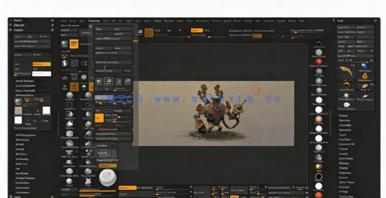Pick the horizontally striped sphere brush icon
This screenshot has height=198, width=386.
70,171
